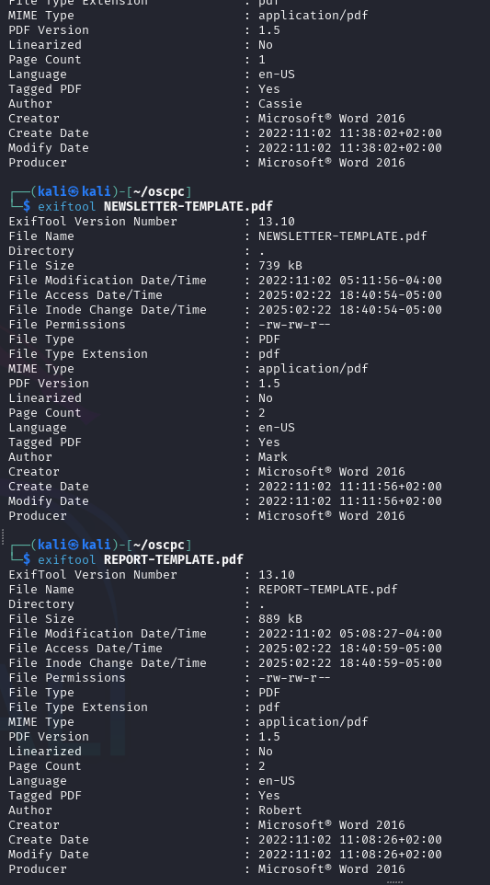
Task: Click the REPORT-TEMPLATE.pdf argument in the exiftool command
Action: [x=174, y=560]
